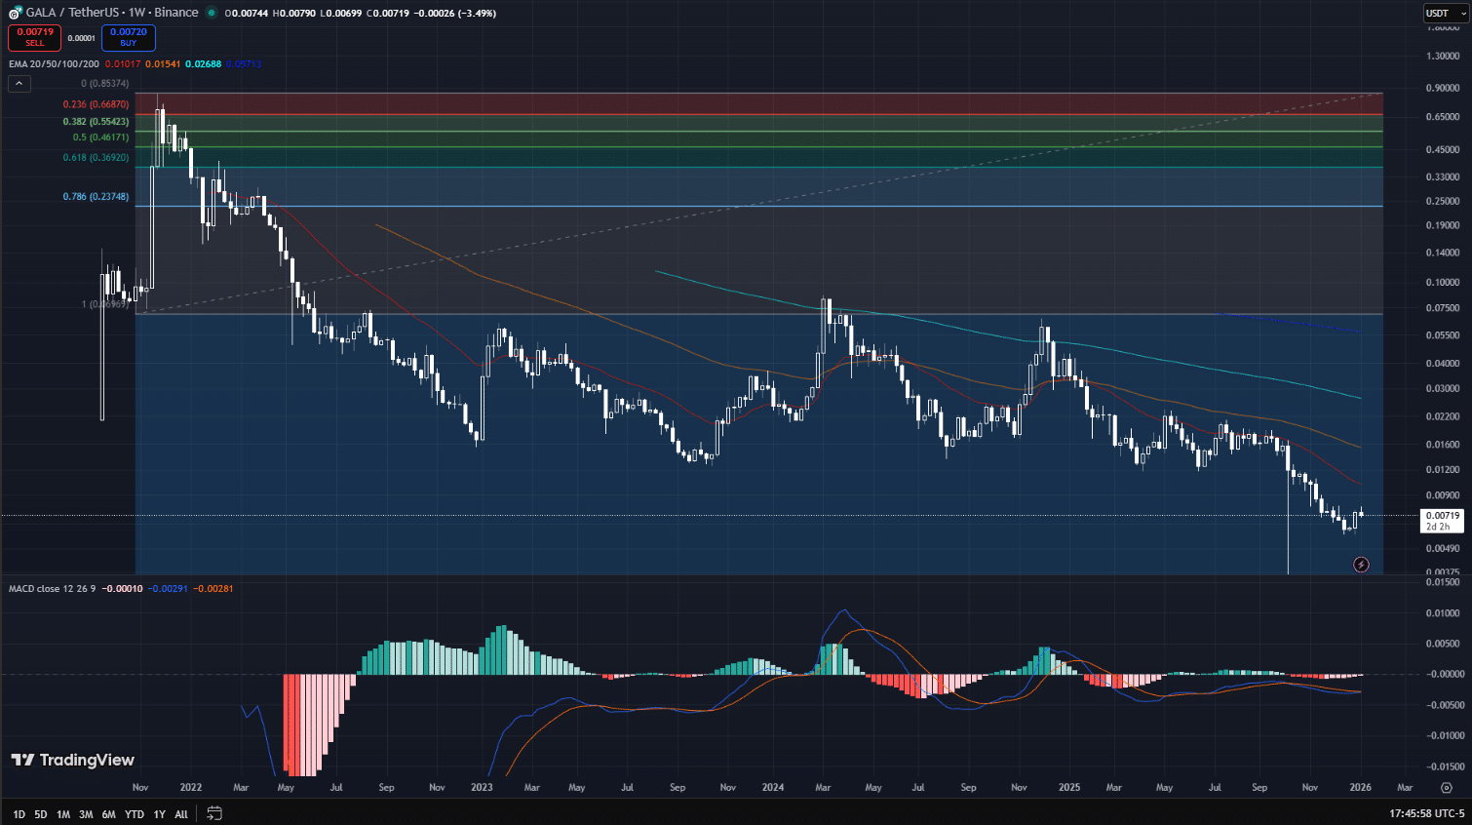Select the All range button

tap(180, 812)
